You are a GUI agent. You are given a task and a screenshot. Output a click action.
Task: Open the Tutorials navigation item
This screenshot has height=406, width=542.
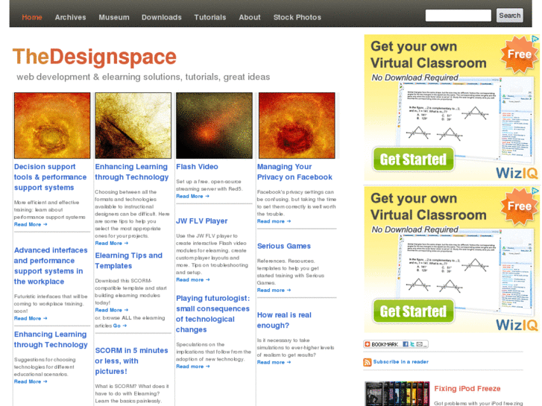pos(209,17)
